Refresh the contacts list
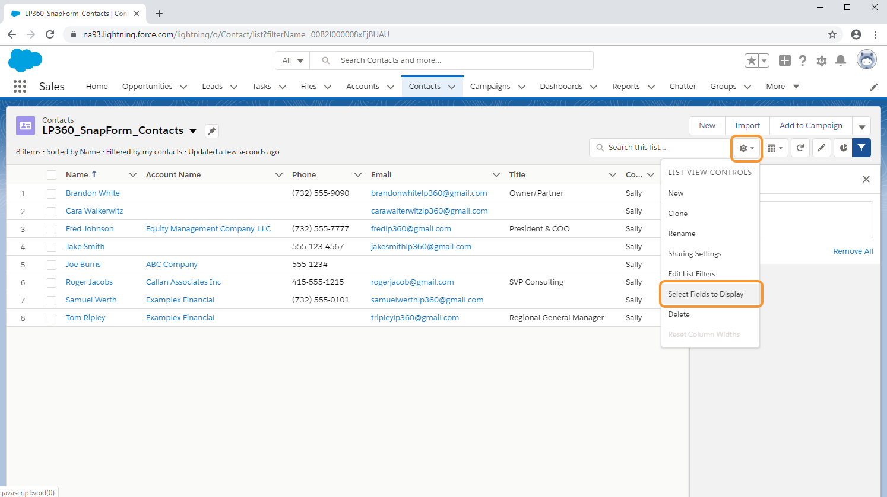The width and height of the screenshot is (887, 497). click(800, 148)
